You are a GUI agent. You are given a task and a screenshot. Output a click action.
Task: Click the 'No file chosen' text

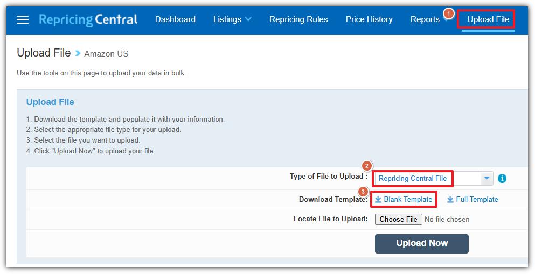click(447, 220)
